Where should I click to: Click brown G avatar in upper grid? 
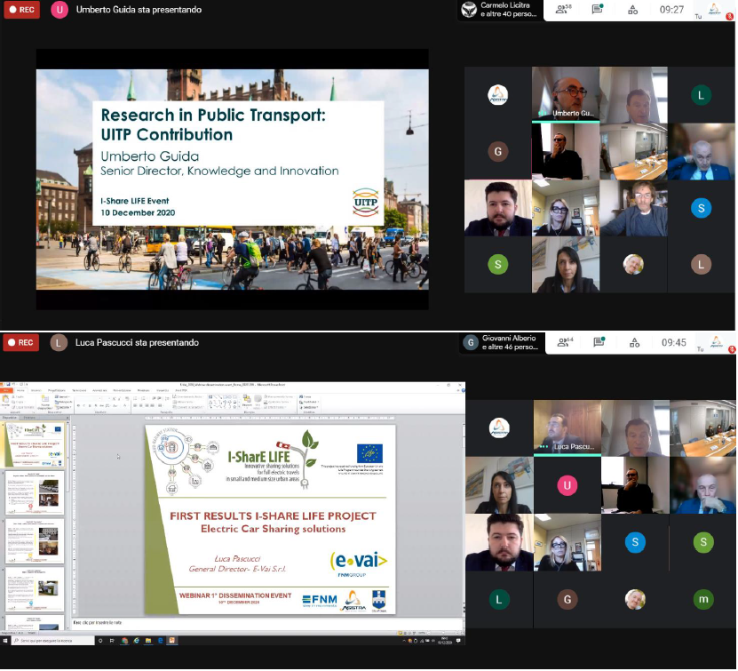point(498,152)
